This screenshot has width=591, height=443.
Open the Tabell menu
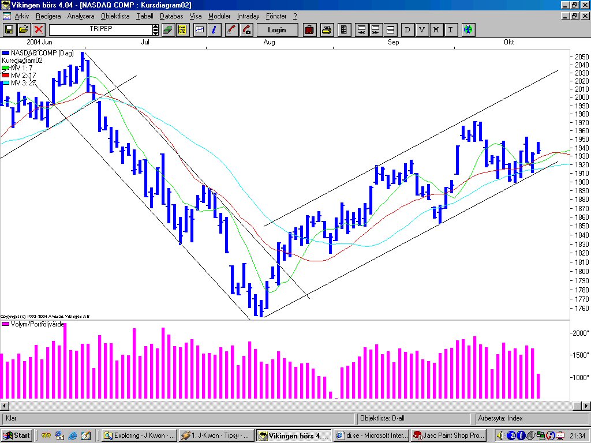[145, 16]
